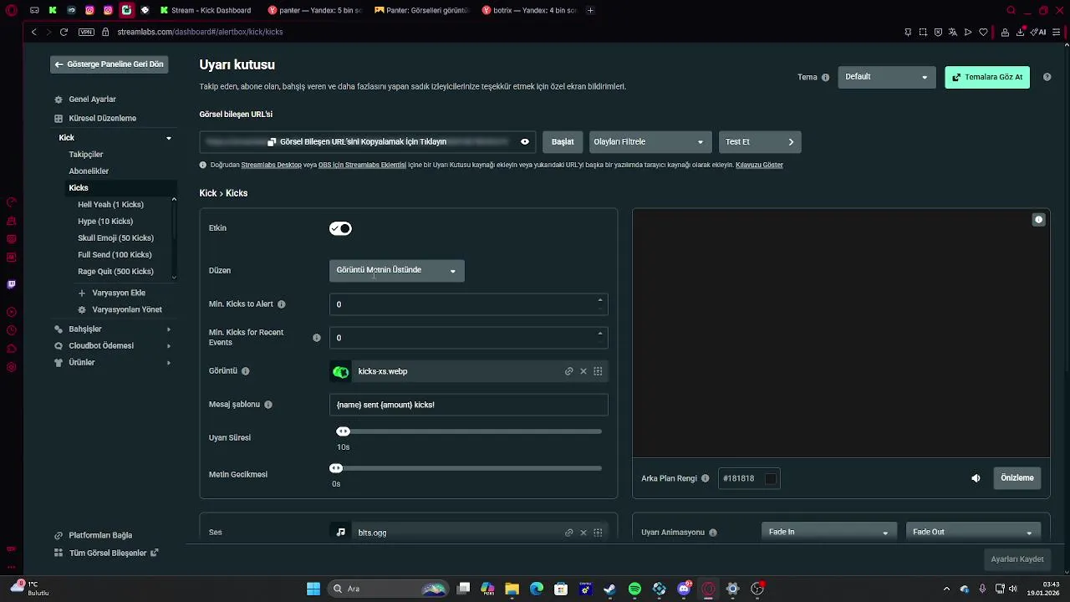Screen dimensions: 1070x602
Task: Click the info icon in preview corner
Action: click(x=1038, y=220)
